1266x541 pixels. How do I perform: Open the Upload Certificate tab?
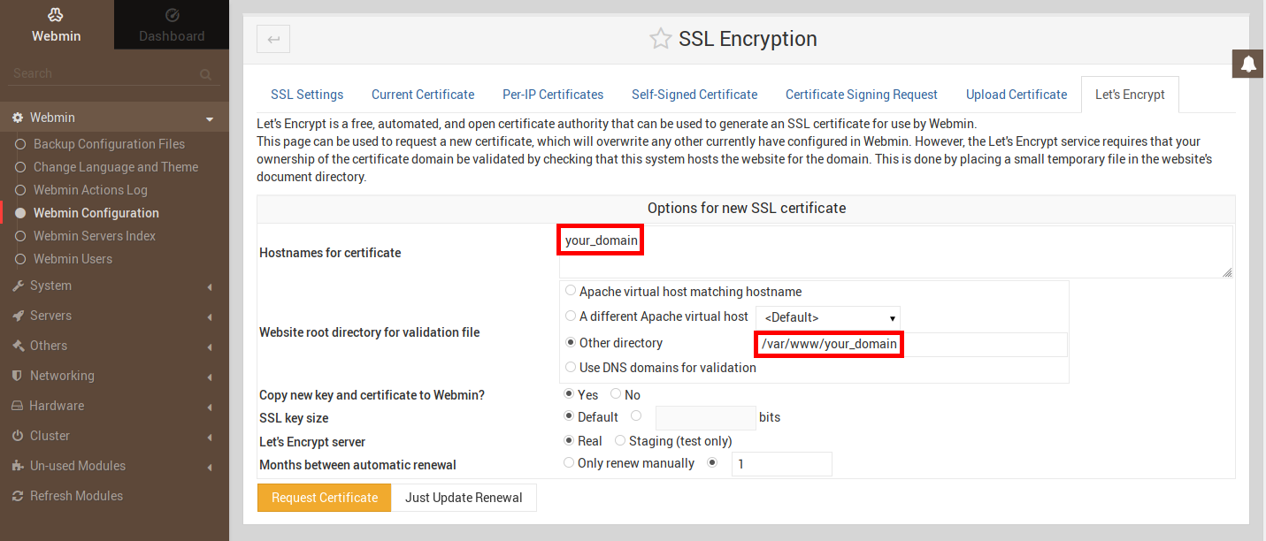pyautogui.click(x=1016, y=95)
